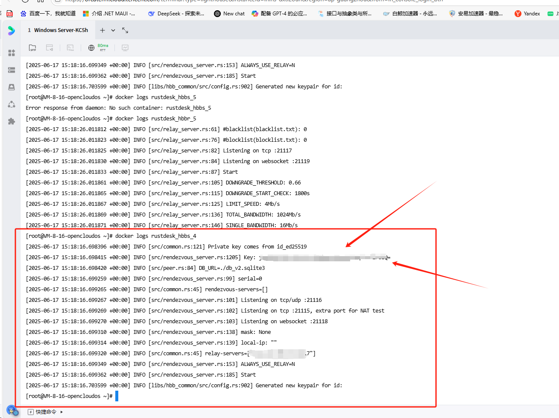The height and width of the screenshot is (418, 559).
Task: Click the 'LIMIT_SPEED: 4Mb/s' log line
Action: tap(153, 204)
